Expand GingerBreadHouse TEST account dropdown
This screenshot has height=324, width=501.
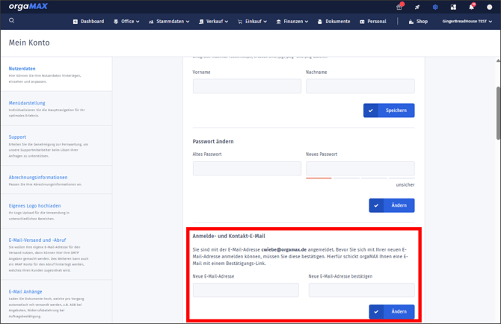pyautogui.click(x=467, y=22)
